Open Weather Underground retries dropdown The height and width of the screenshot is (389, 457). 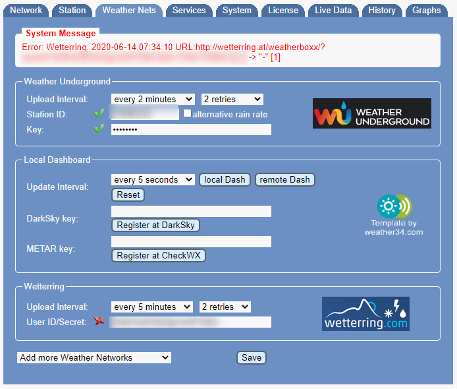(232, 100)
